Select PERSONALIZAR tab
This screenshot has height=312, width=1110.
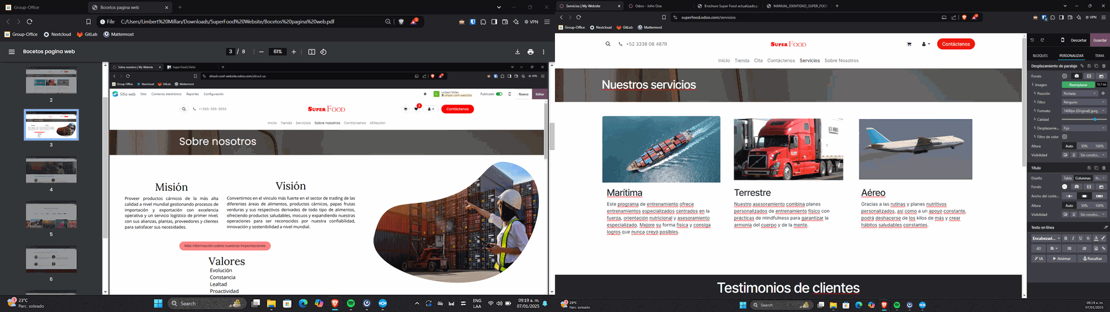[1071, 55]
